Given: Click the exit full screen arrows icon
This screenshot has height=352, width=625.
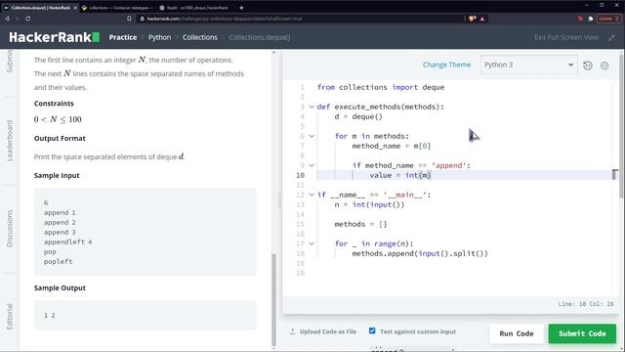Looking at the screenshot, I should coord(611,37).
